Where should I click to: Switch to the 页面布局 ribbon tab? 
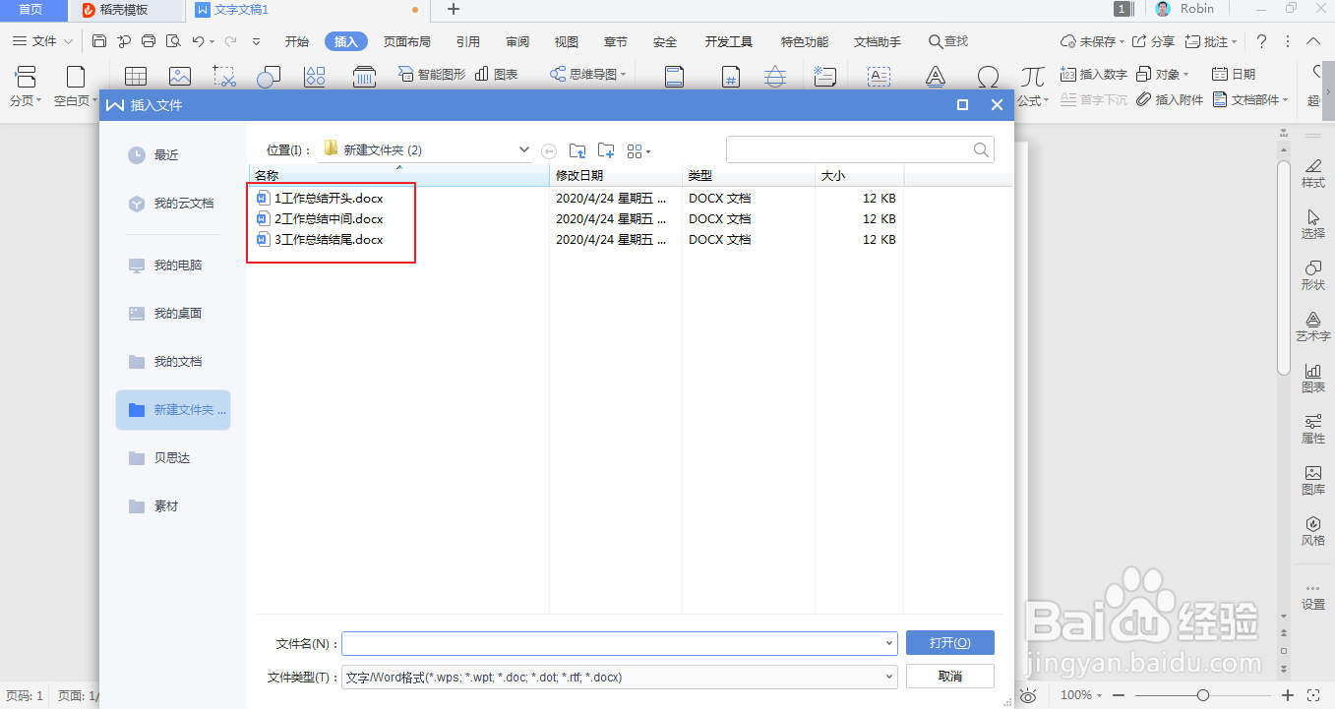[407, 41]
